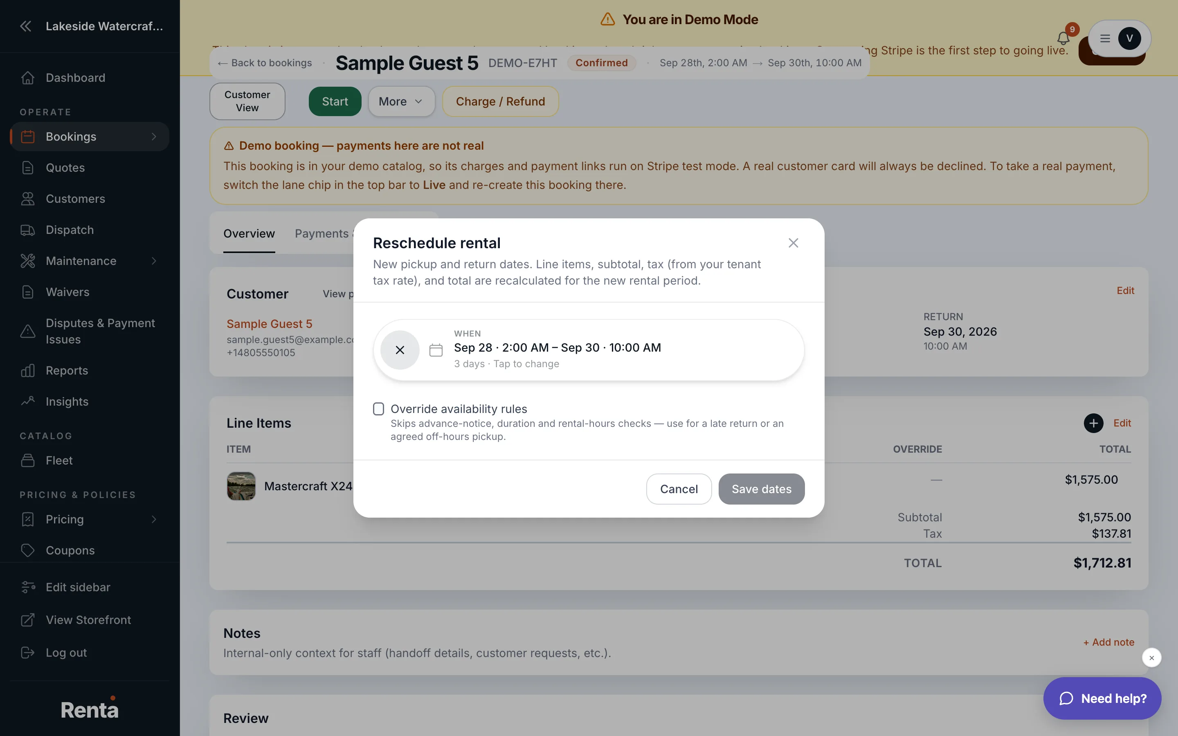Image resolution: width=1178 pixels, height=736 pixels.
Task: Open the More dropdown menu
Action: (x=401, y=101)
